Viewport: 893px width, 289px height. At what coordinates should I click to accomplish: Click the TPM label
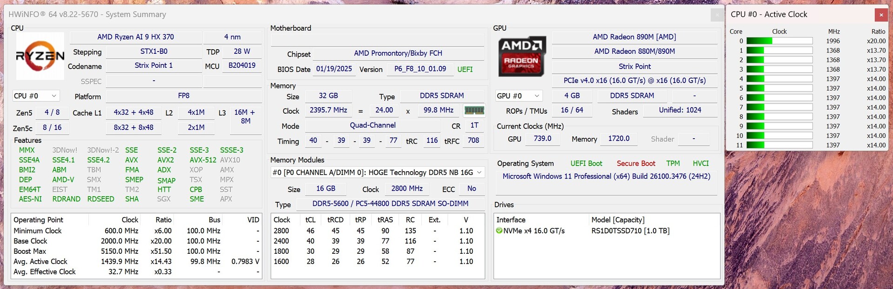tap(673, 164)
